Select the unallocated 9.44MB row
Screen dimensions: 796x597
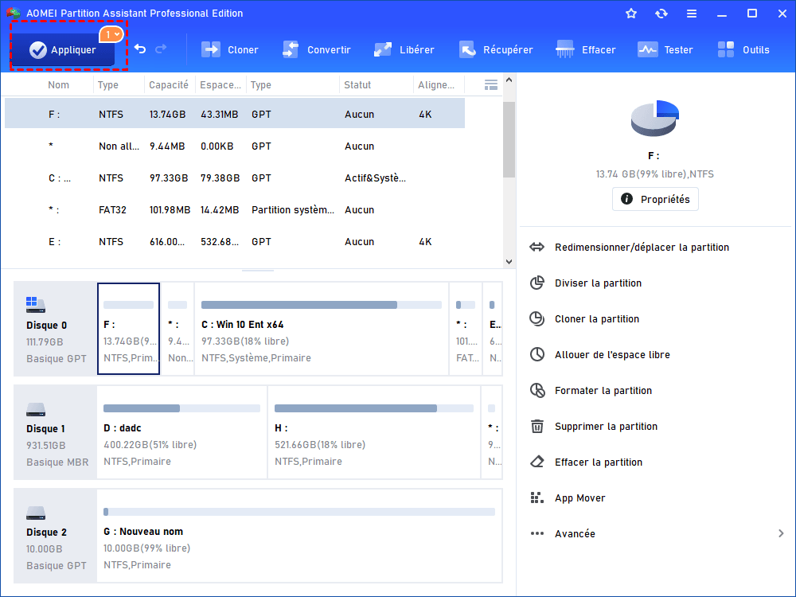235,146
